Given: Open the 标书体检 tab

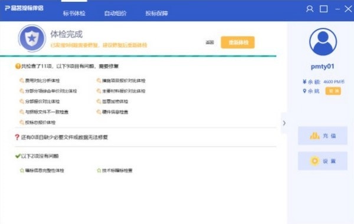Looking at the screenshot, I should click(74, 14).
